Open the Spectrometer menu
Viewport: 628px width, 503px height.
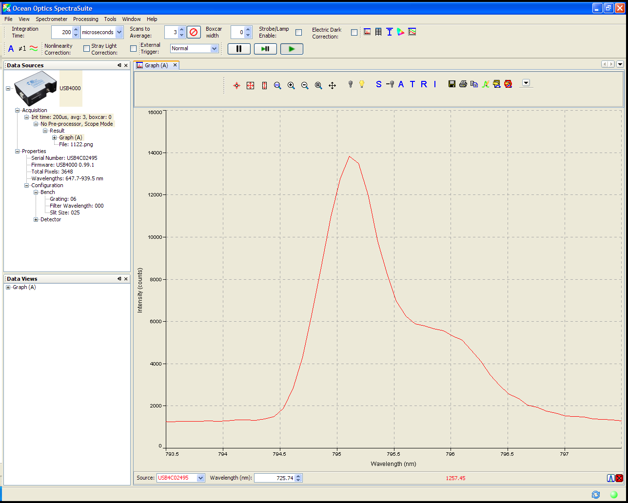[51, 19]
